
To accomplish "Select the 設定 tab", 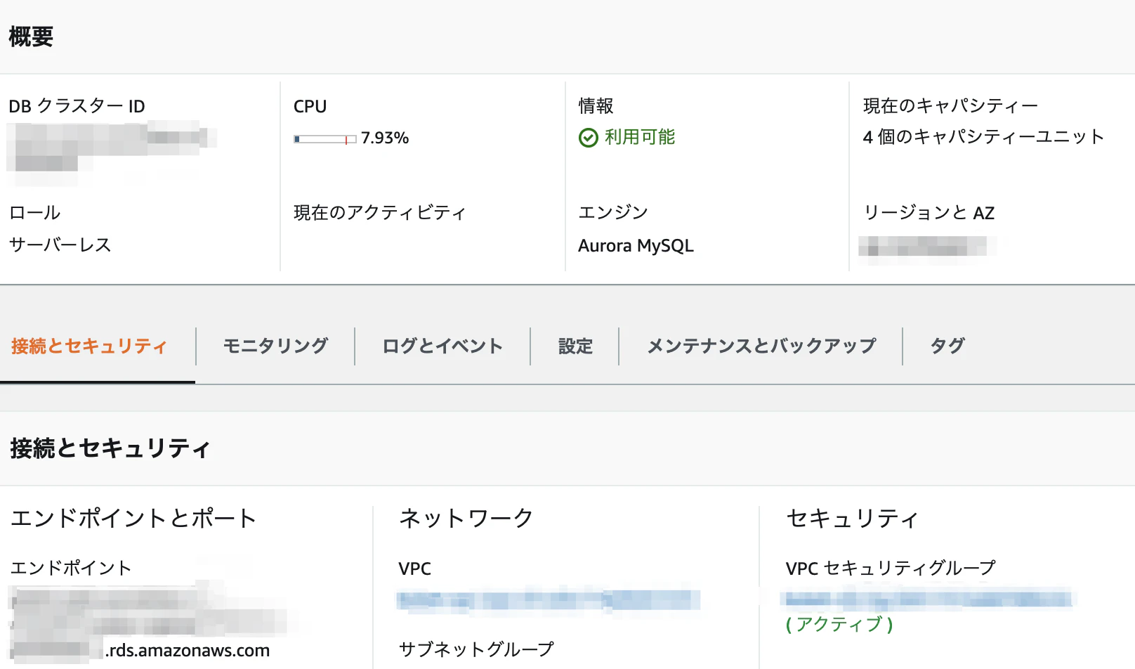I will coord(575,346).
